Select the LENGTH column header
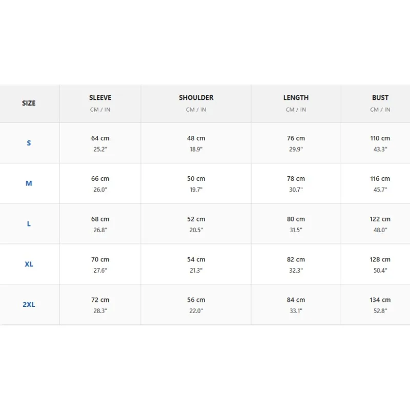Viewport: 410px width, 410px height. 296,97
